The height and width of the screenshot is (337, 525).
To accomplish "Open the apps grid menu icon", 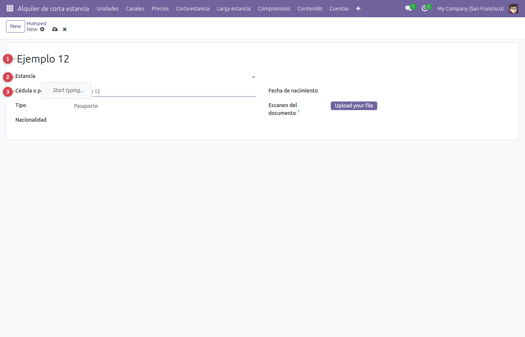I will pos(10,8).
